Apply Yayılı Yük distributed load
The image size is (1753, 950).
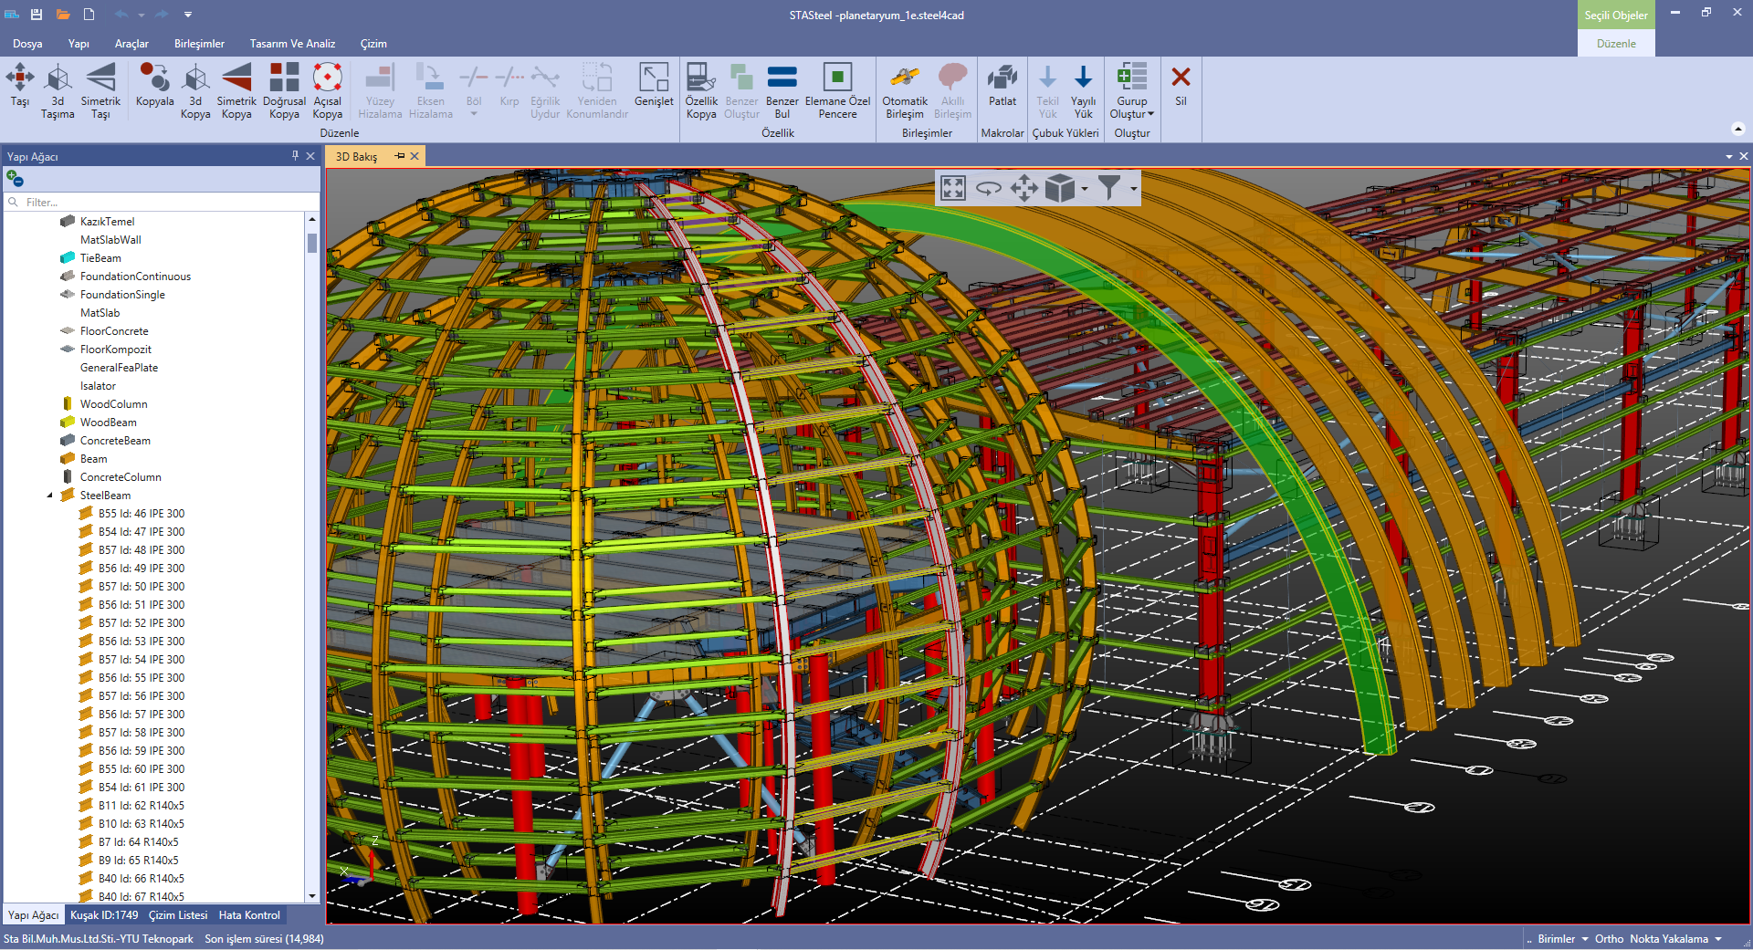click(1084, 90)
